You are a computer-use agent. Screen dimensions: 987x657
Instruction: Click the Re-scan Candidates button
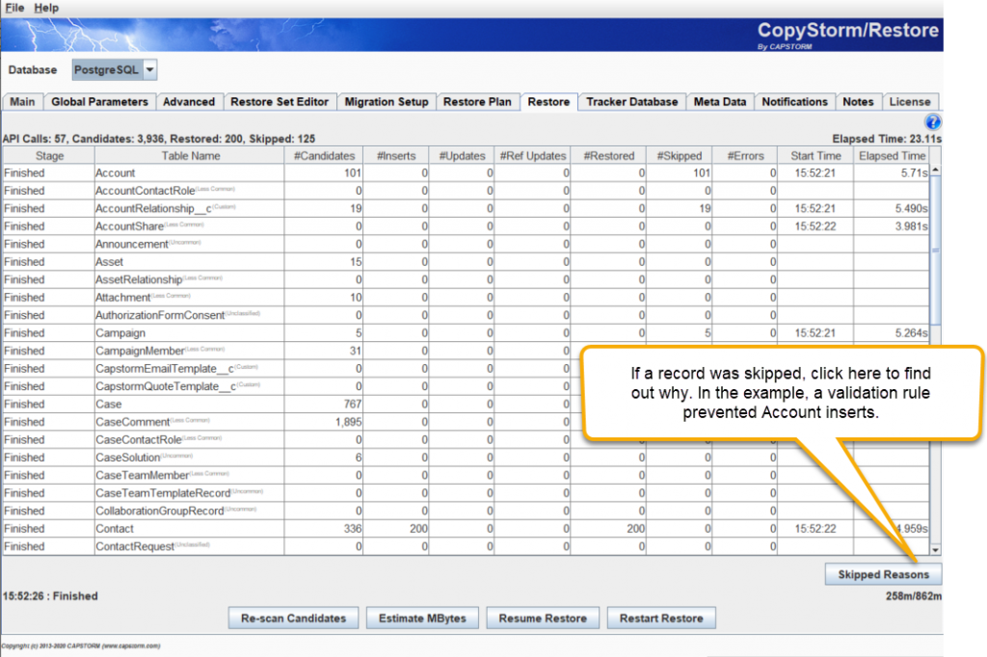293,618
